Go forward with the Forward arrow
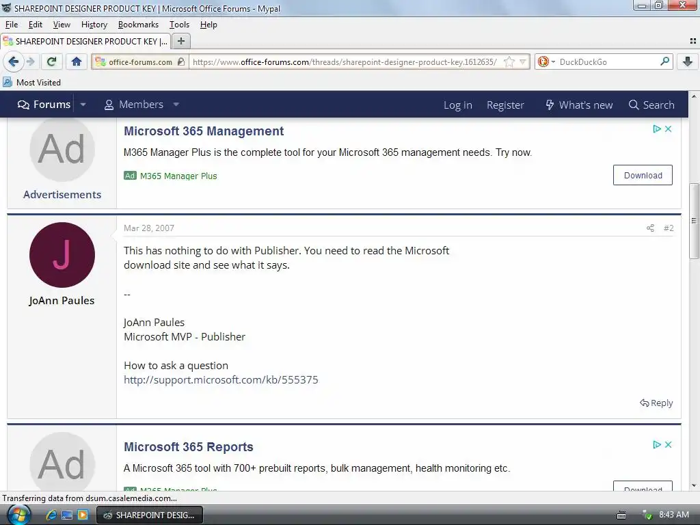The width and height of the screenshot is (700, 525). 30,62
